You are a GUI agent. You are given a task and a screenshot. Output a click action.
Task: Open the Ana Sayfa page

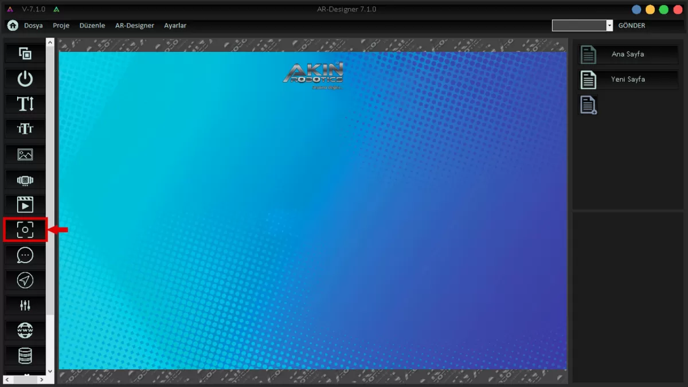627,54
